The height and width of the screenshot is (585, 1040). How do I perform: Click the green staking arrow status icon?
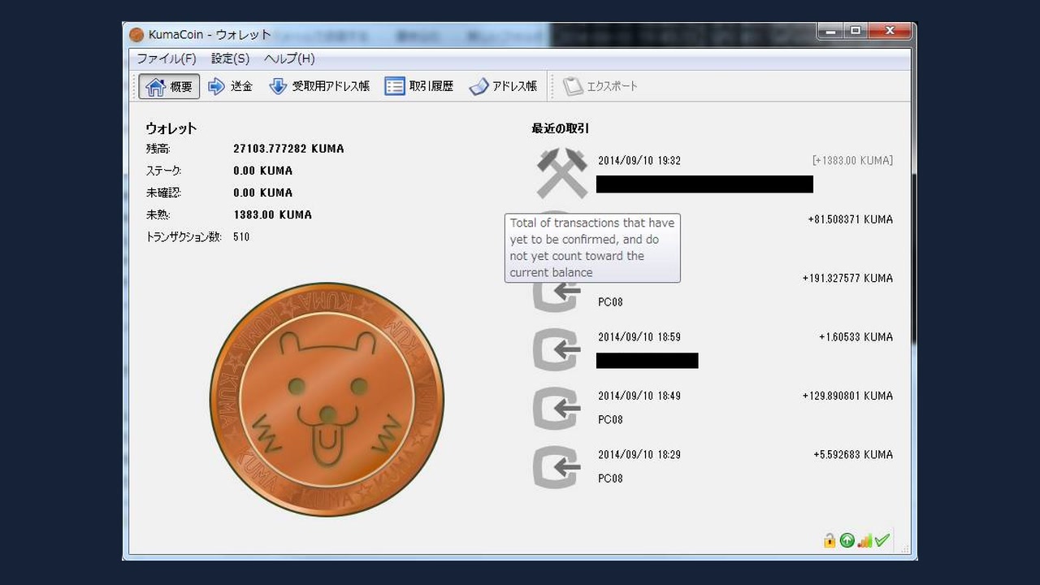(847, 540)
